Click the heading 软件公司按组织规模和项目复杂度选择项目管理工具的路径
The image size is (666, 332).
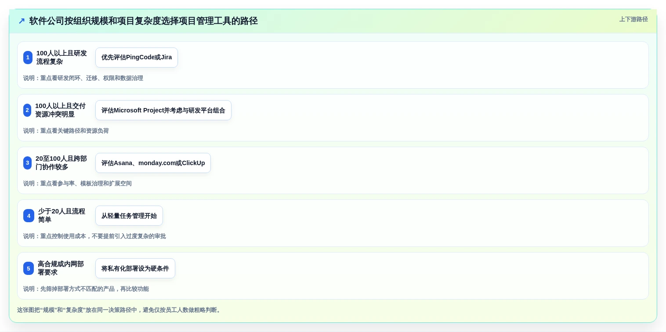coord(143,21)
